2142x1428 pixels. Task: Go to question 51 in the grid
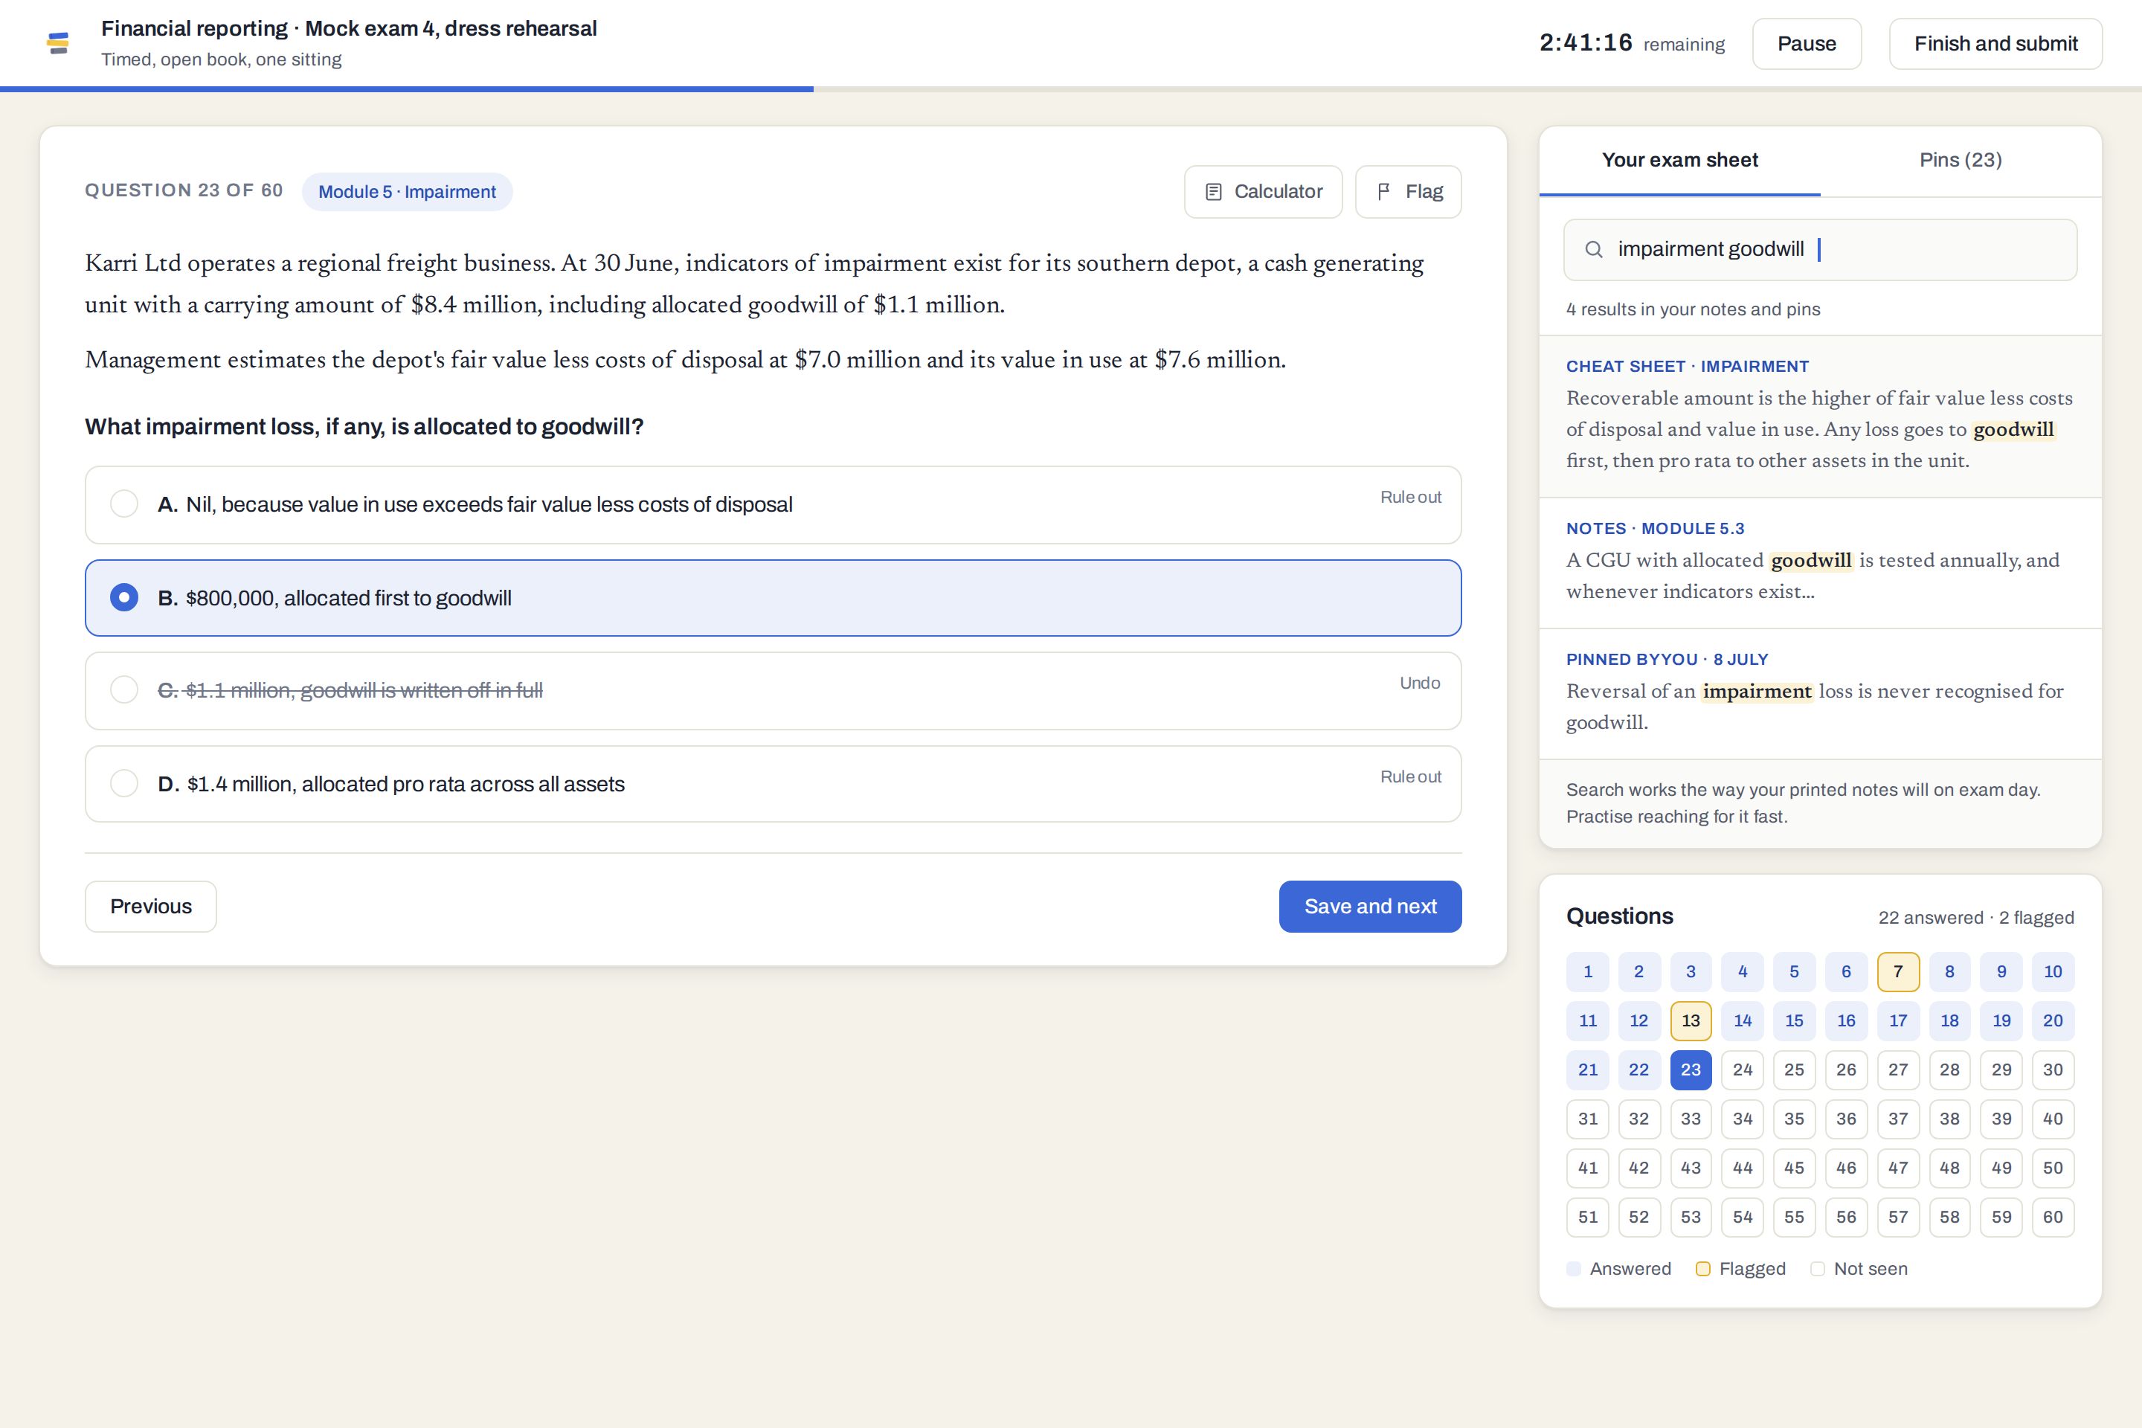(x=1587, y=1218)
